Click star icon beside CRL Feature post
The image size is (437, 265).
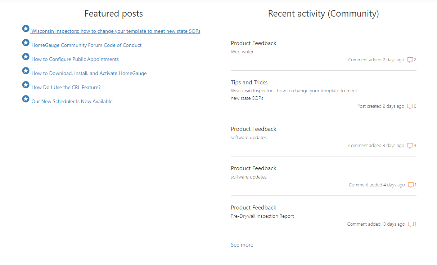[26, 85]
